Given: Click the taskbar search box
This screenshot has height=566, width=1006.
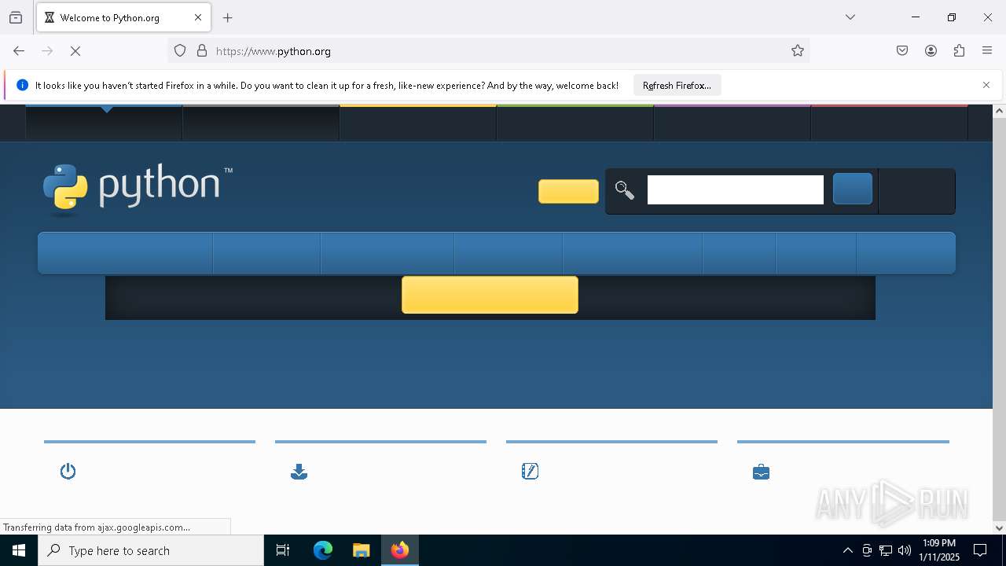Looking at the screenshot, I should [151, 550].
